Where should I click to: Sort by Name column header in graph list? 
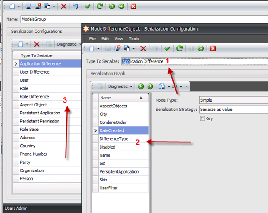(x=124, y=98)
